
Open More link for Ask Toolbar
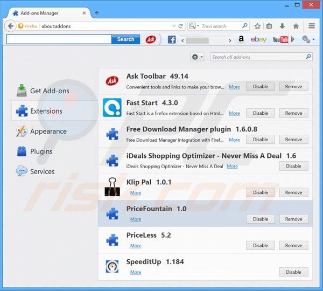(234, 87)
